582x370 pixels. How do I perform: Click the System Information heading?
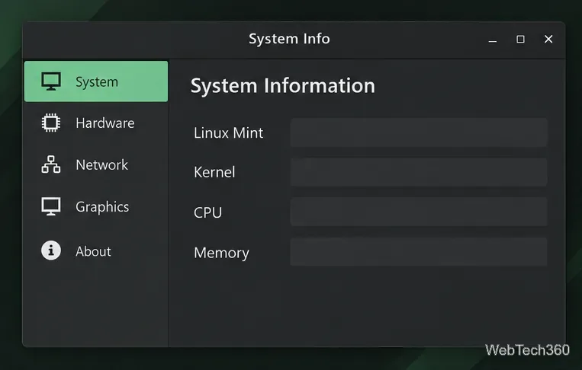click(x=283, y=86)
